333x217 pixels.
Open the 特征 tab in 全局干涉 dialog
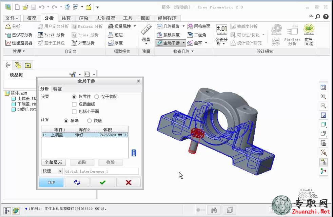click(57, 89)
